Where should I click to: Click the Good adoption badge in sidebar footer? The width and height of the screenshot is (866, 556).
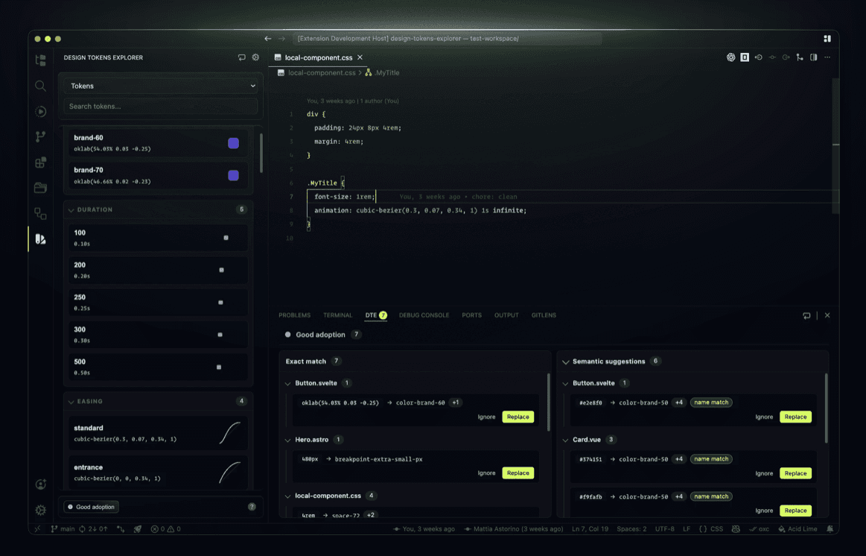tap(91, 507)
